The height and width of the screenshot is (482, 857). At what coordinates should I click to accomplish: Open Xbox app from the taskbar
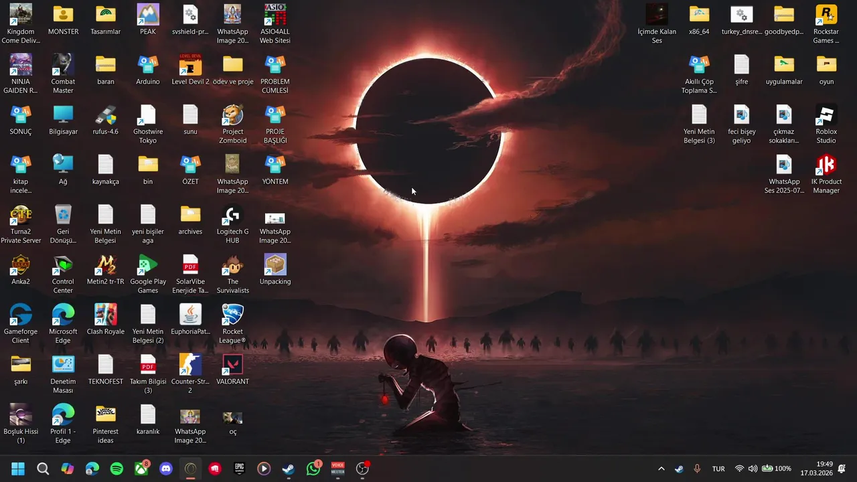click(x=141, y=469)
